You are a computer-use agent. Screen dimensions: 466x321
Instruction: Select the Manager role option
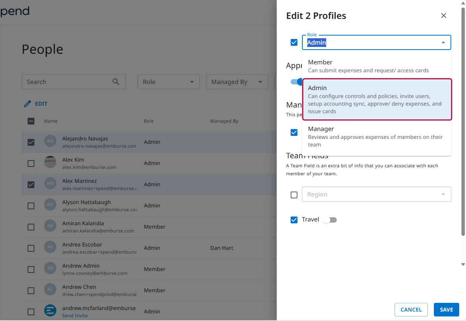coord(376,136)
